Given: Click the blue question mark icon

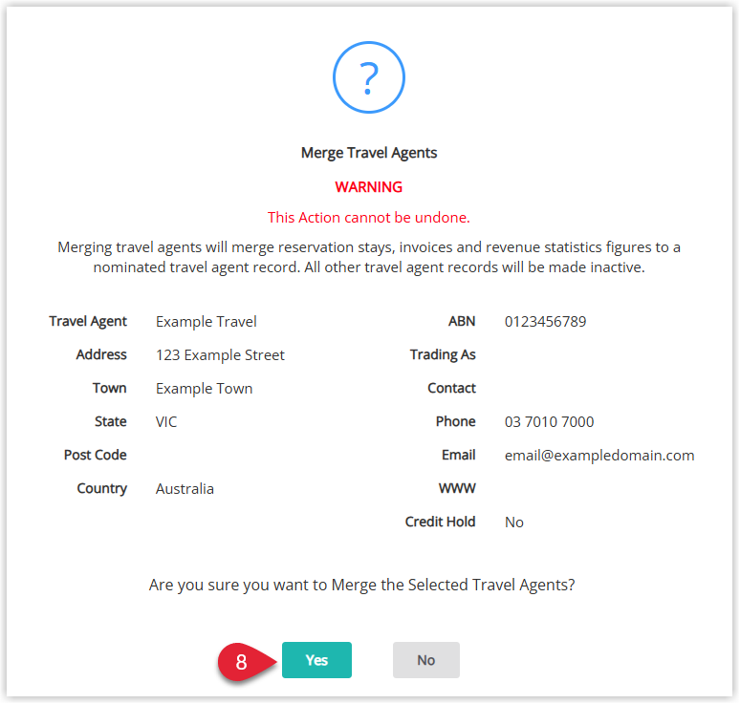Looking at the screenshot, I should click(369, 77).
